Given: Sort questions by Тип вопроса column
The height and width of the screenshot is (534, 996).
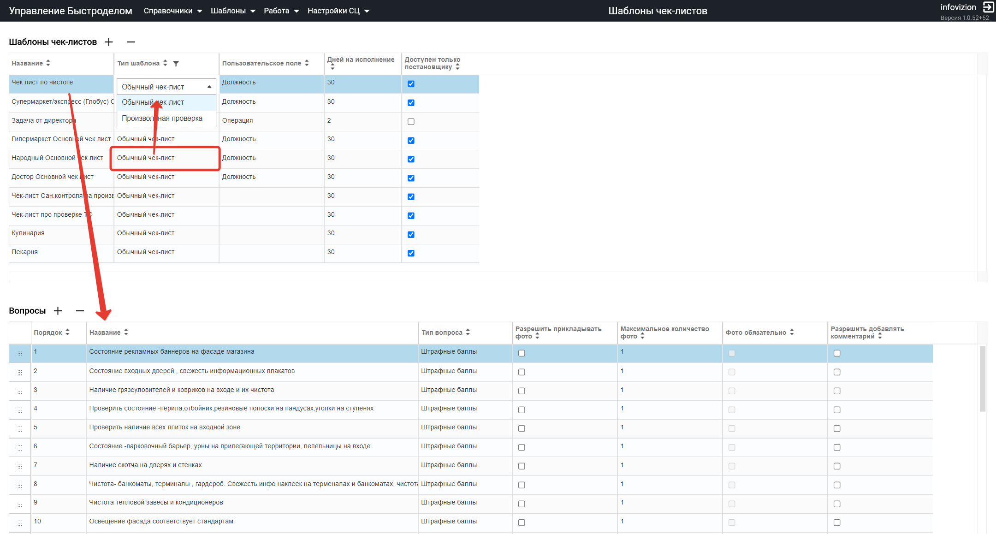Looking at the screenshot, I should (x=468, y=332).
